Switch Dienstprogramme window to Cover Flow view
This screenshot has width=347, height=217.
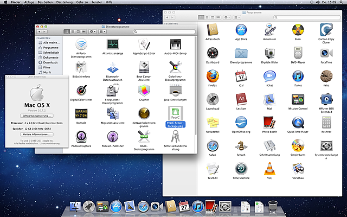click(83, 31)
